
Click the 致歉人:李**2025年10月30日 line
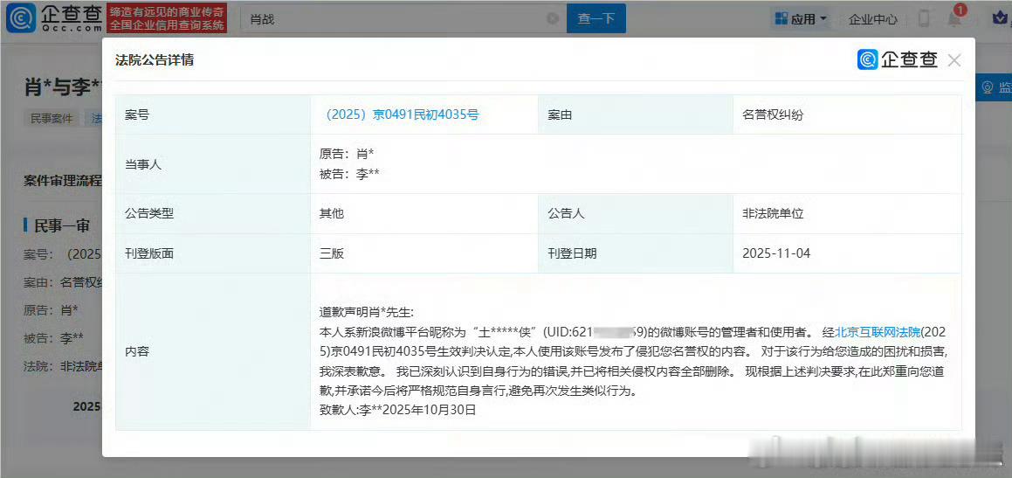(397, 410)
